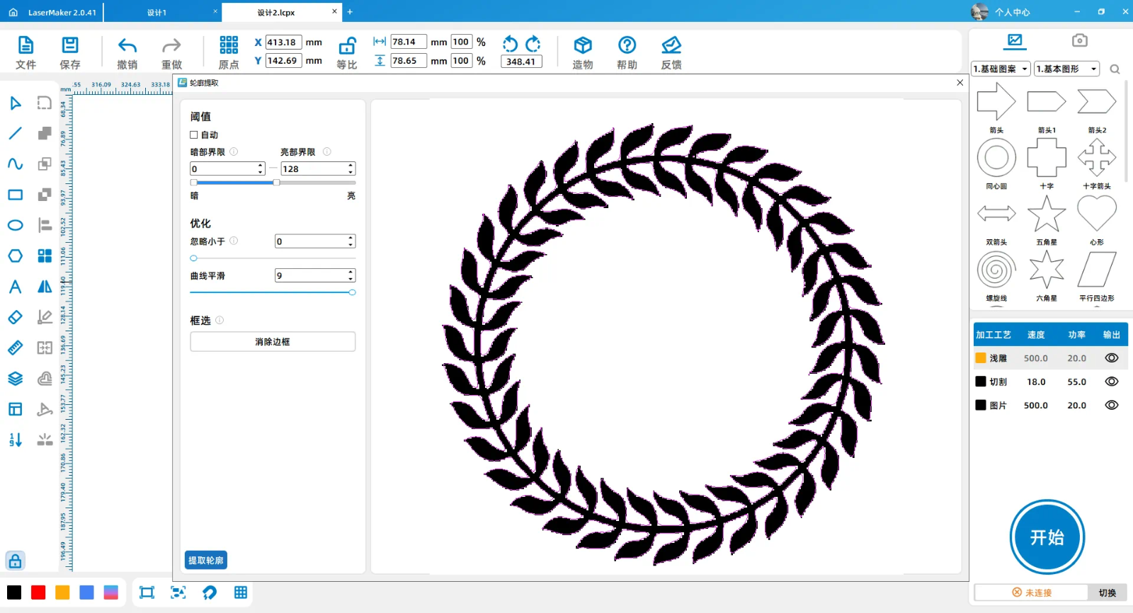Switch to the 设计1 tab
This screenshot has height=613, width=1133.
[x=157, y=13]
